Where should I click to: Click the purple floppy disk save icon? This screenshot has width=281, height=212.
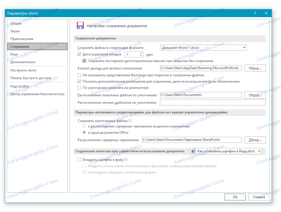tap(80, 25)
